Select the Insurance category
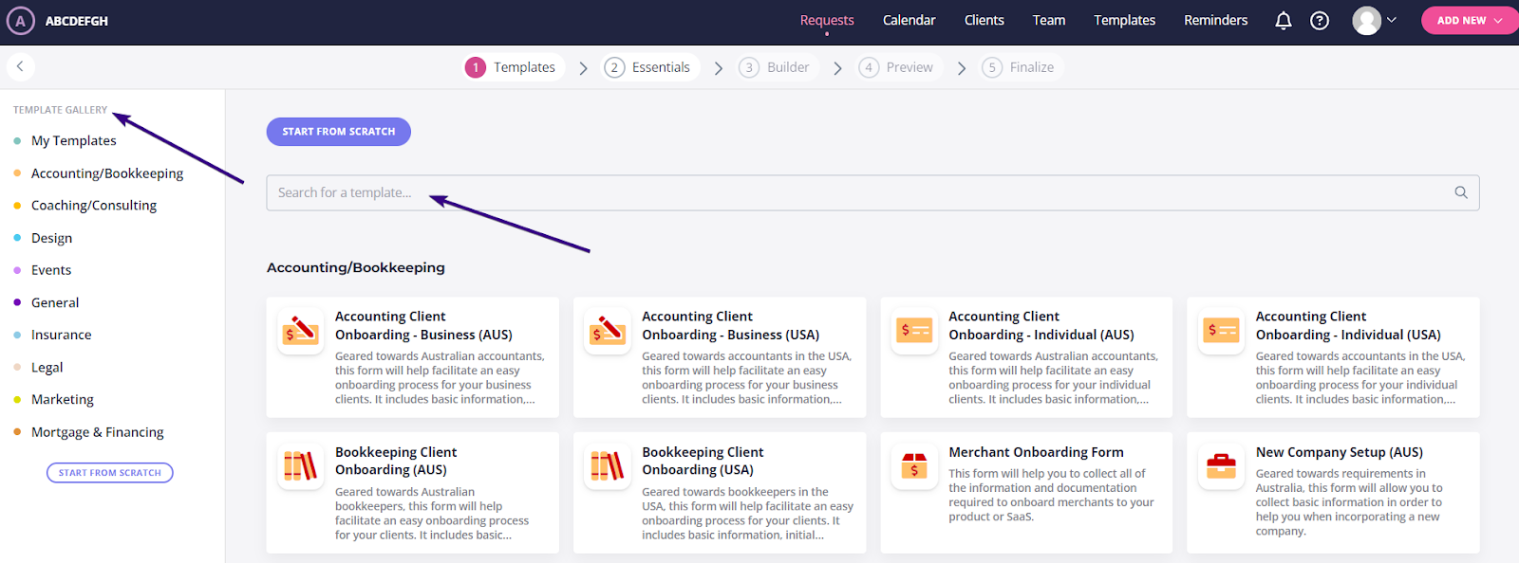Image resolution: width=1519 pixels, height=563 pixels. tap(62, 335)
